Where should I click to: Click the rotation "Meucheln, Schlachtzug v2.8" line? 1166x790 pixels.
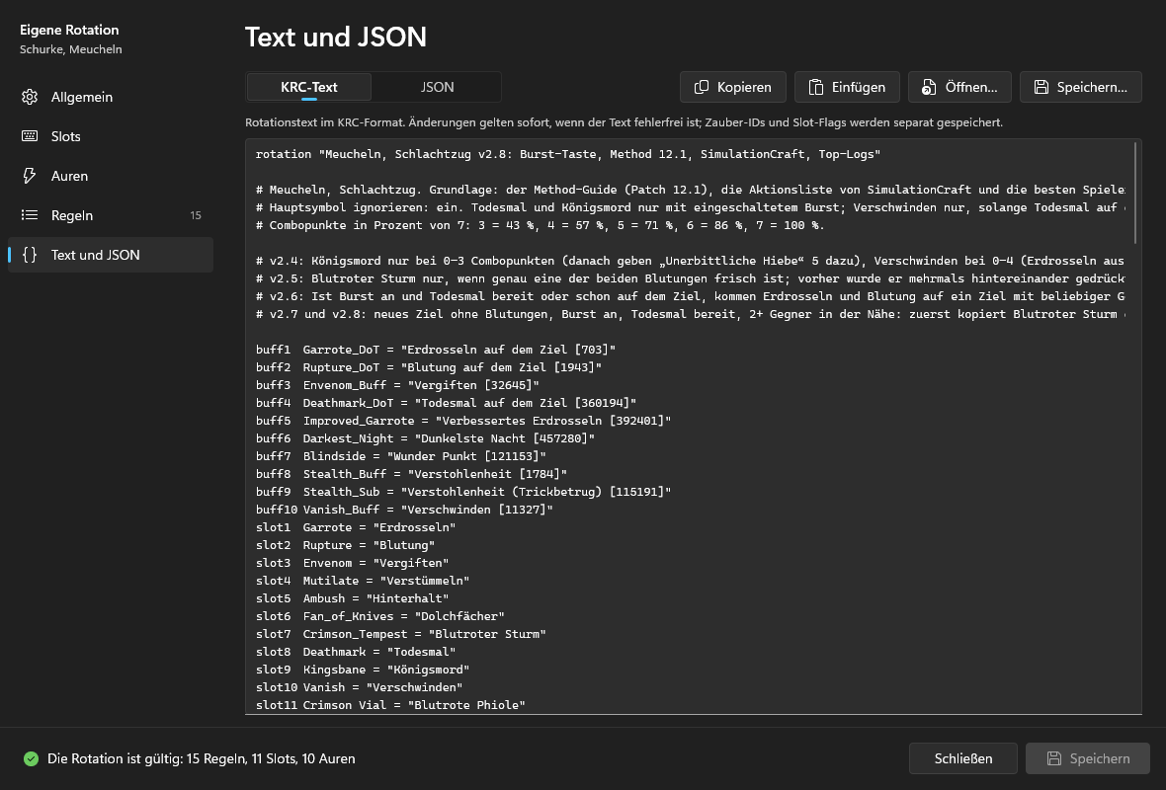568,154
